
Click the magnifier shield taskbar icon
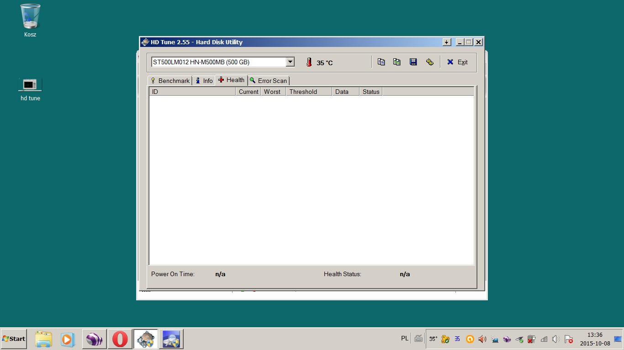click(171, 339)
